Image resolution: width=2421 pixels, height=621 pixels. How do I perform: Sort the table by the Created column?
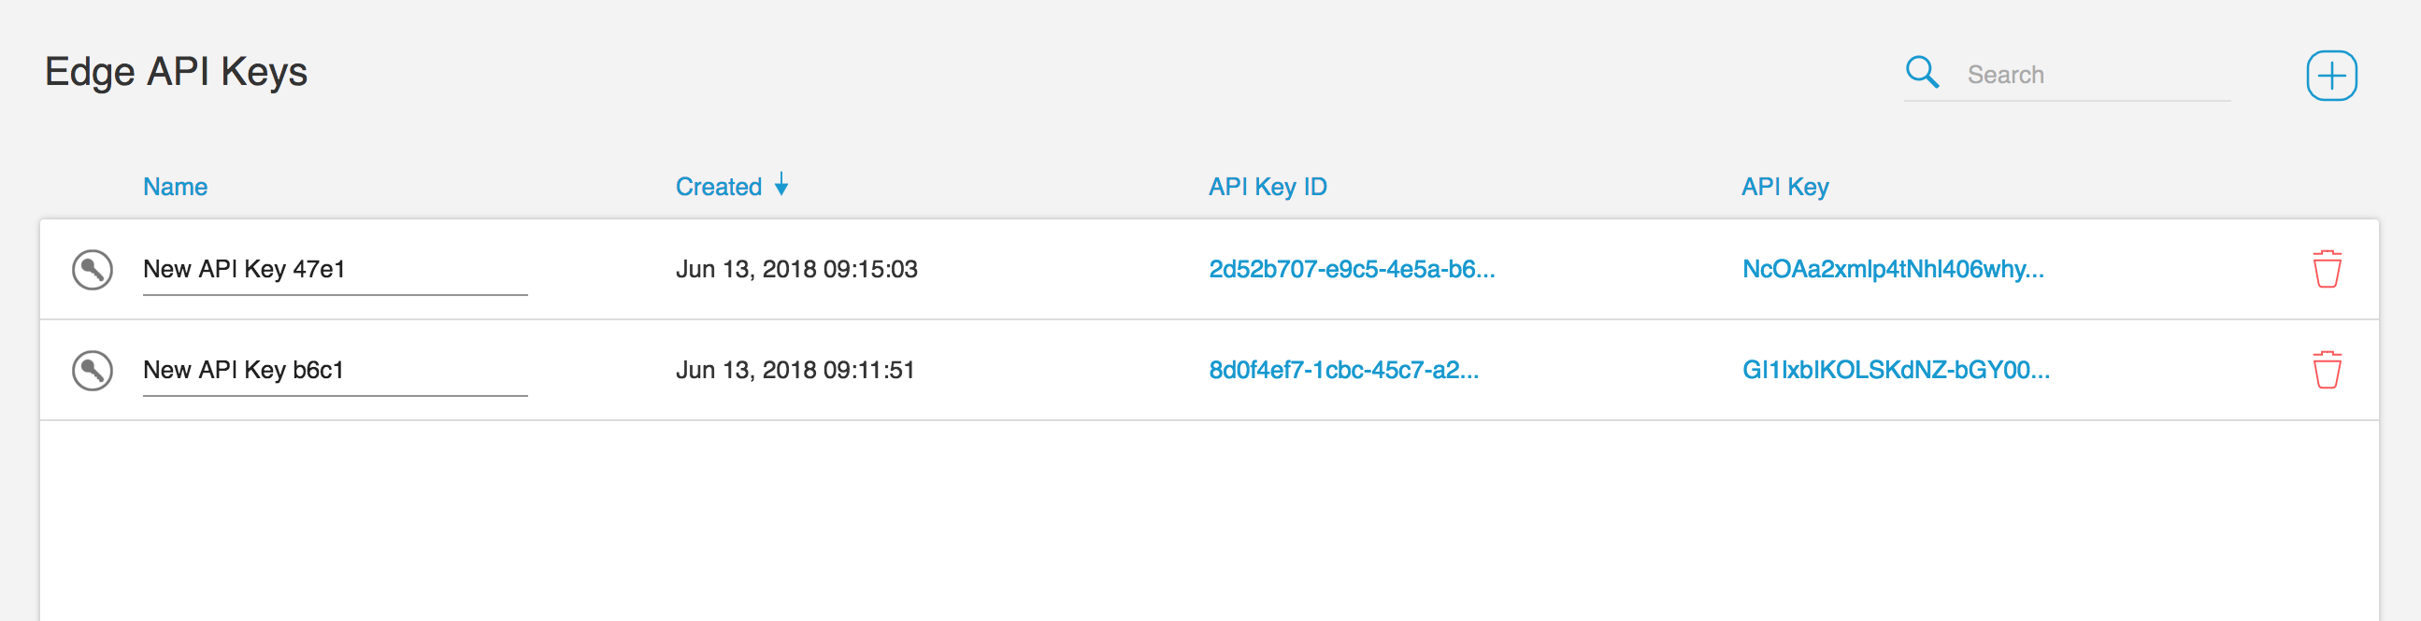(x=719, y=186)
